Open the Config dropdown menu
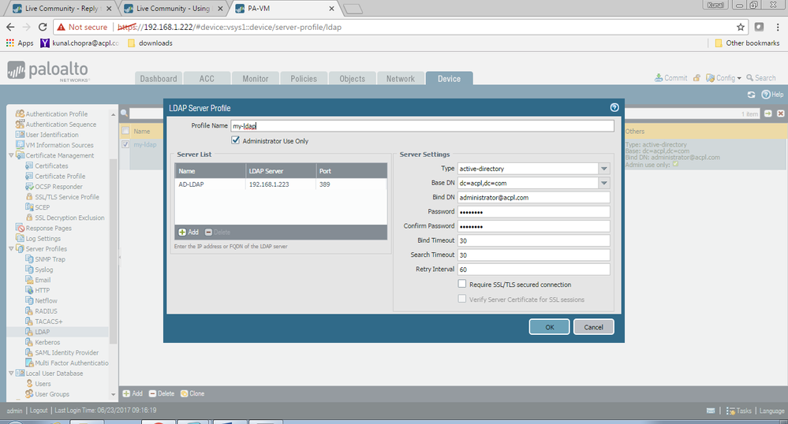 (723, 78)
